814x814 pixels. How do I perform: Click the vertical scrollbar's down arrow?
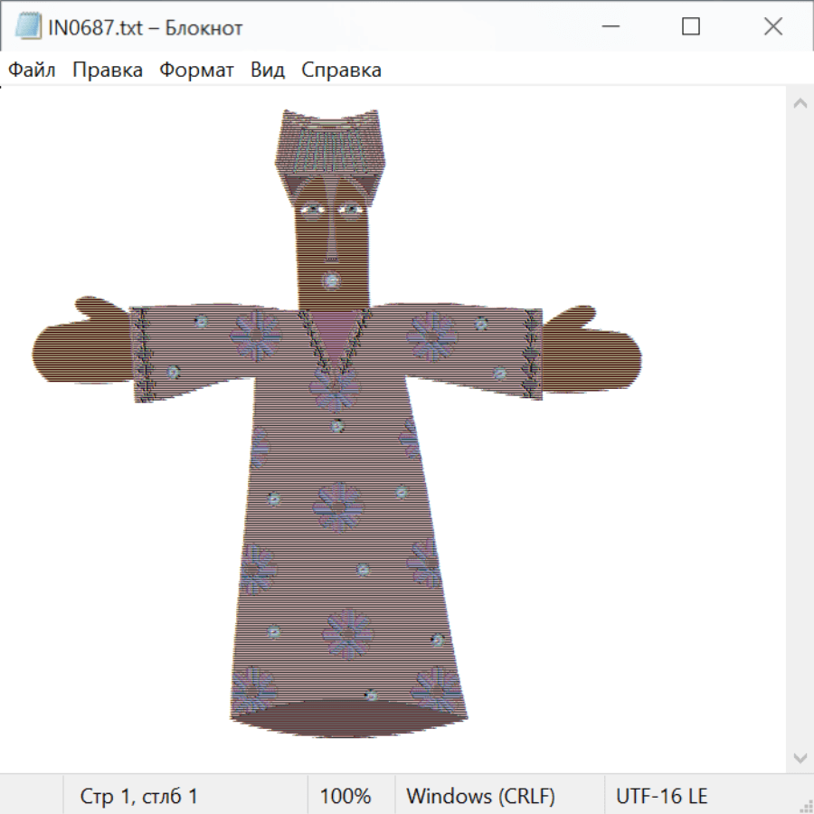800,757
